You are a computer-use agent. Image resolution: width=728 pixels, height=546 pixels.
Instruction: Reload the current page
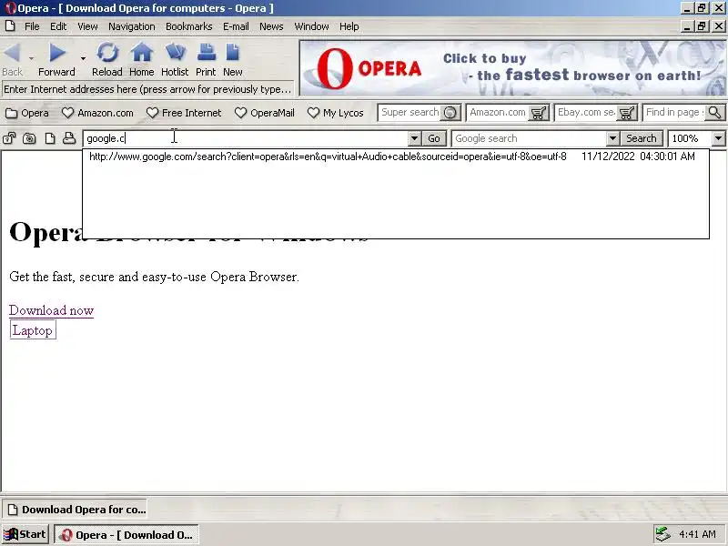[107, 59]
